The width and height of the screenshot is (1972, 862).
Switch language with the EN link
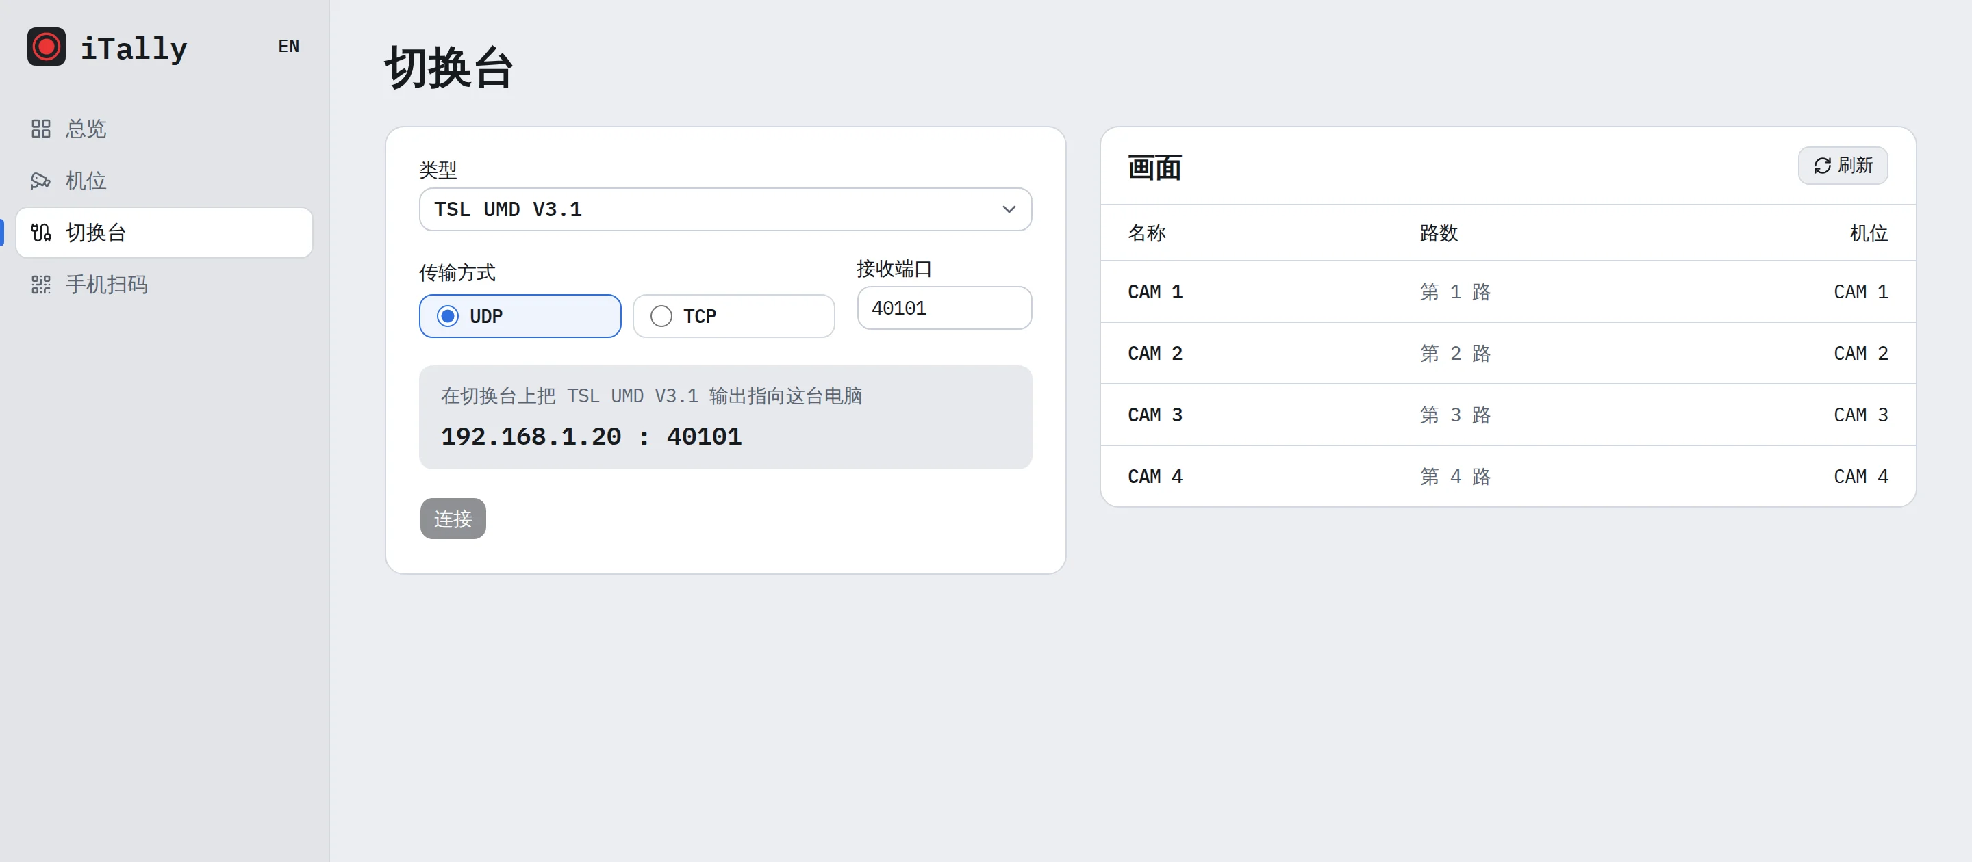tap(288, 47)
